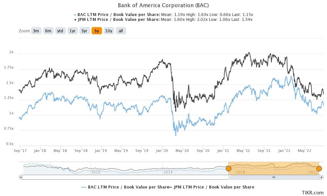The height and width of the screenshot is (196, 327).
Task: Select the 3yr zoom range
Action: click(x=85, y=31)
